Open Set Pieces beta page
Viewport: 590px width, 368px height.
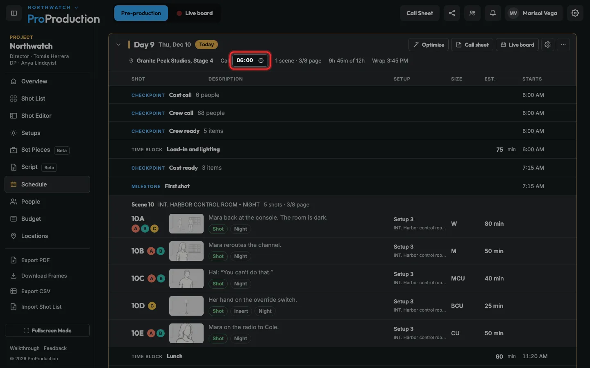[x=48, y=150]
